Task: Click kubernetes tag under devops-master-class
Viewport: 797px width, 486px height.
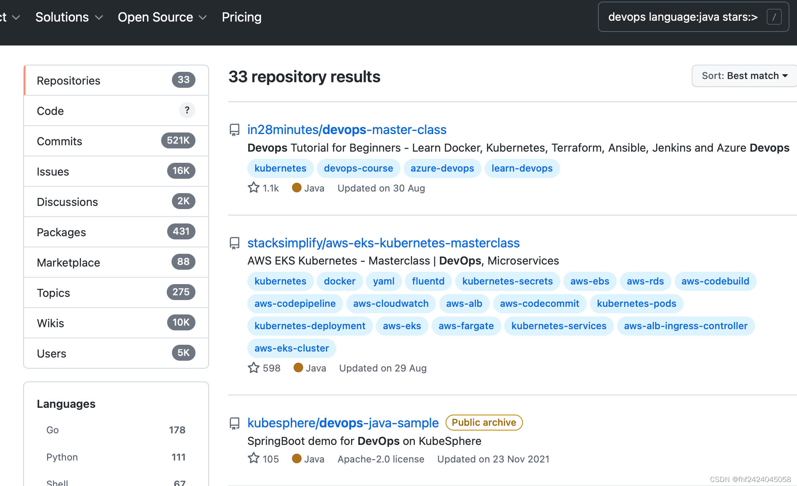Action: [280, 168]
